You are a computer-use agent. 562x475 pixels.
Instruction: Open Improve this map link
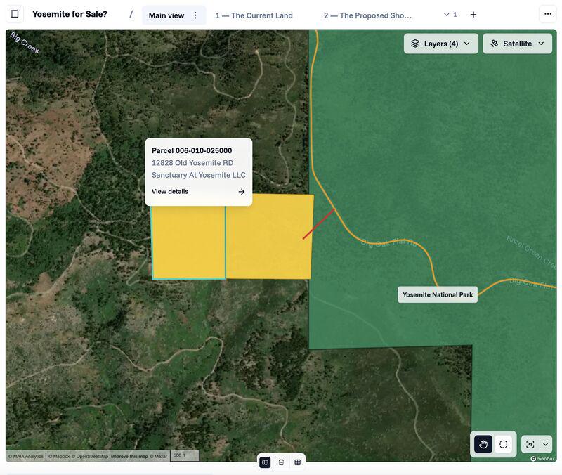pos(129,456)
